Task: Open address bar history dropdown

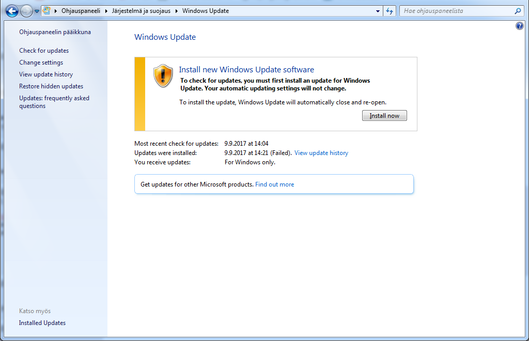Action: (378, 11)
